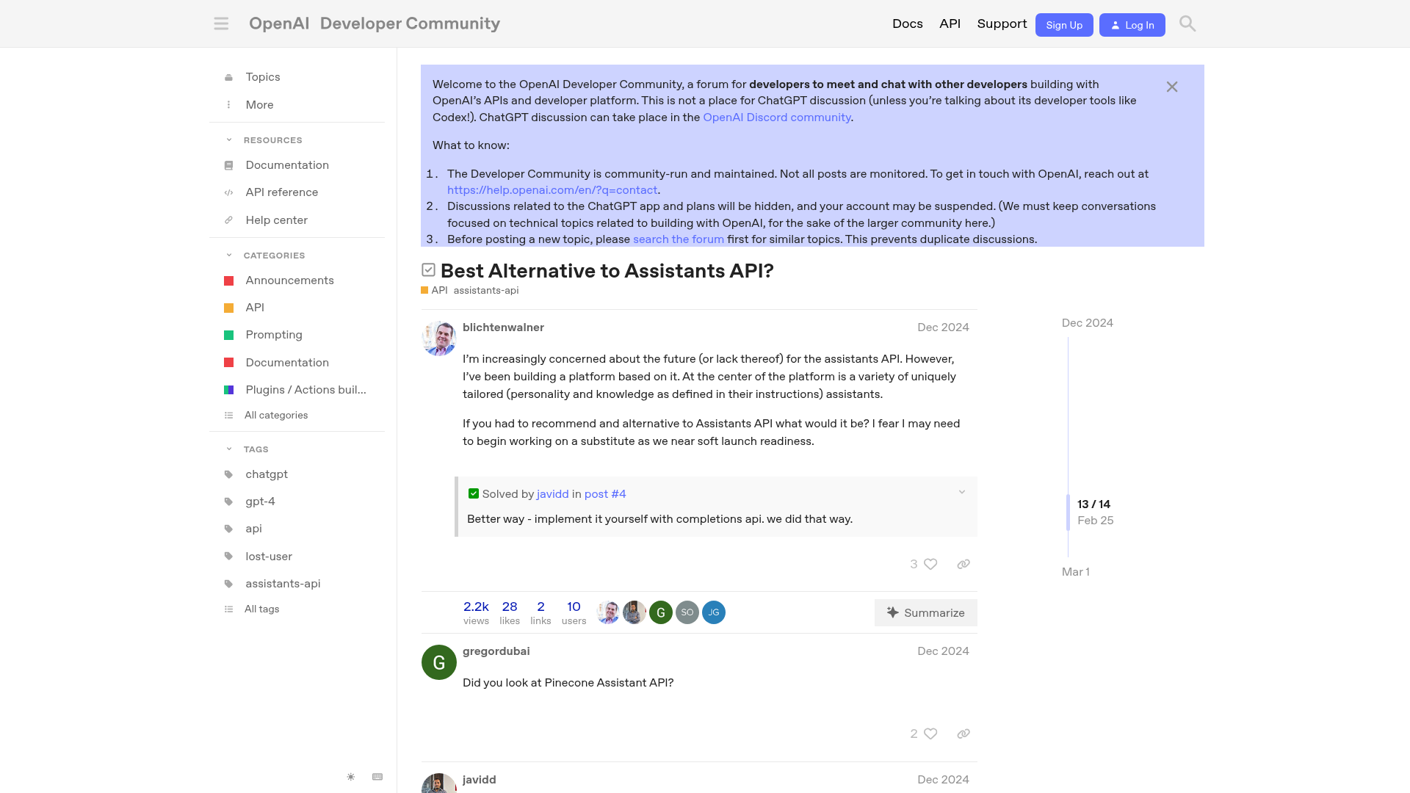This screenshot has width=1410, height=793.
Task: Show the 2.2k views count details
Action: [x=476, y=612]
